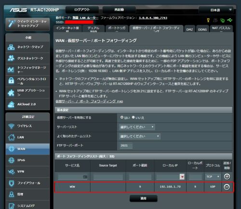Viewport: 241px width, 209px height.
Task: Click the local port (ローカルポート) input field
Action: 195,177
